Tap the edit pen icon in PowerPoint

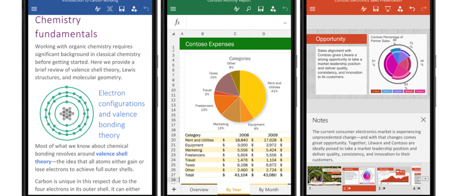(x=364, y=9)
